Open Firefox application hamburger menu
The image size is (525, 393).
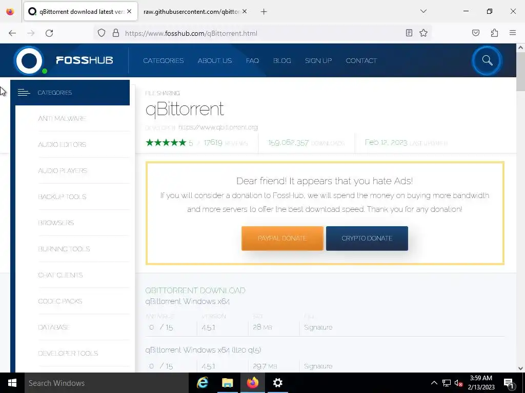coord(513,33)
